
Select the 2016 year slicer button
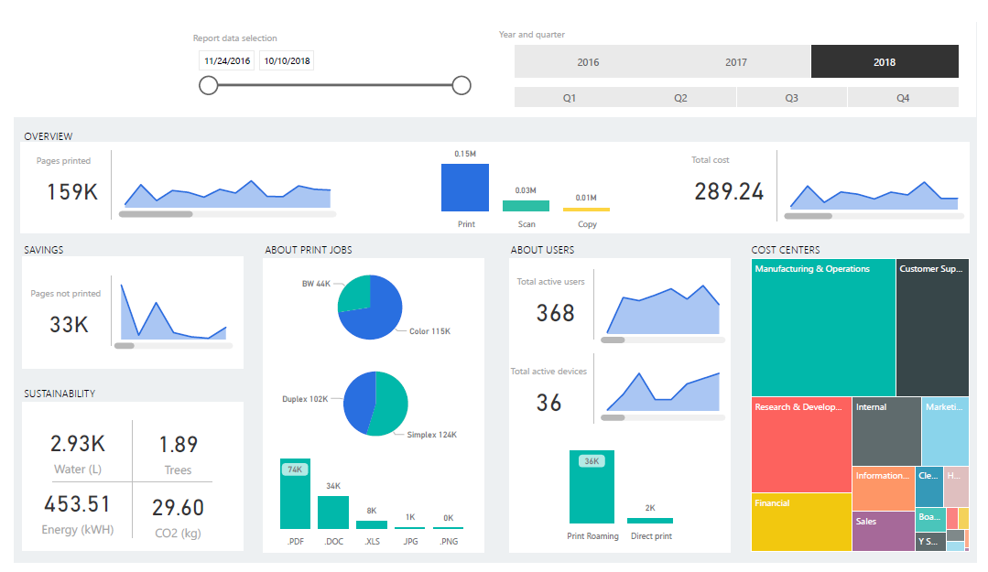pyautogui.click(x=588, y=62)
